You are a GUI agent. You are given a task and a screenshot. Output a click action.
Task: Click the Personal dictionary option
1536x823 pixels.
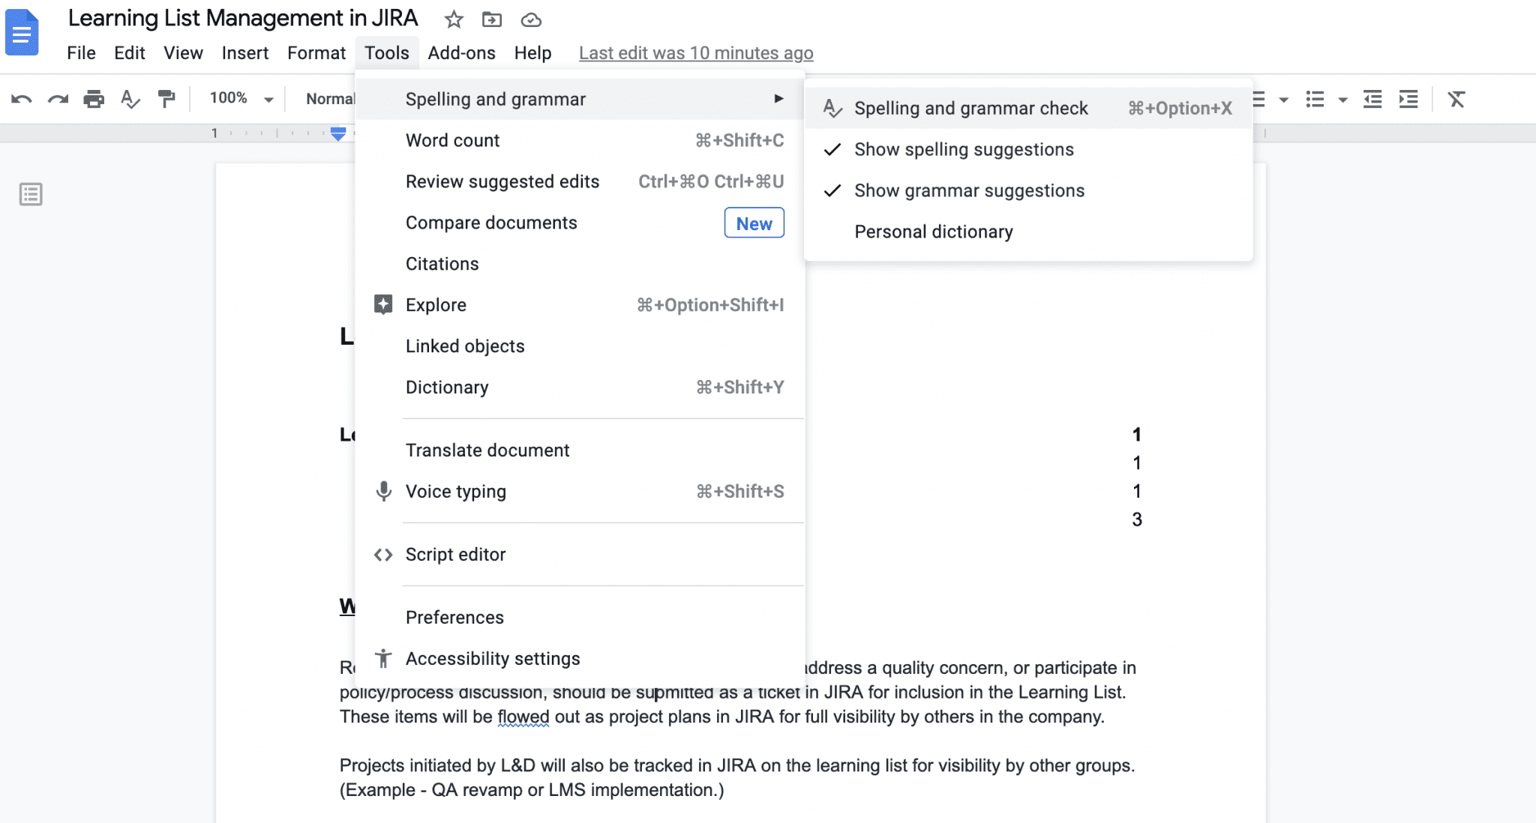[934, 232]
